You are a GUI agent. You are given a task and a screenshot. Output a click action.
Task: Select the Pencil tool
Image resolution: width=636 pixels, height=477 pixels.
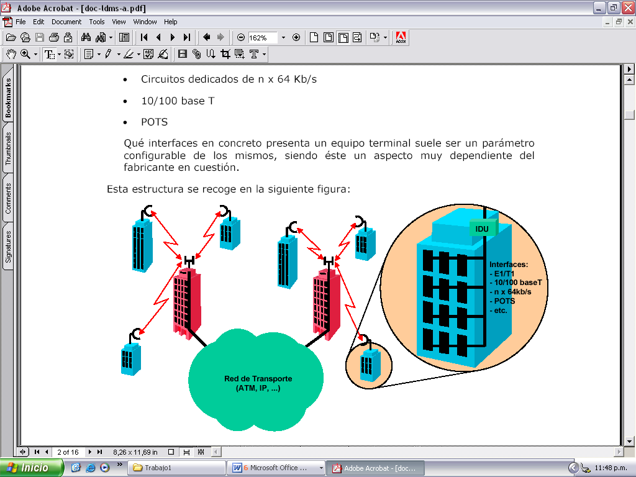coord(108,54)
